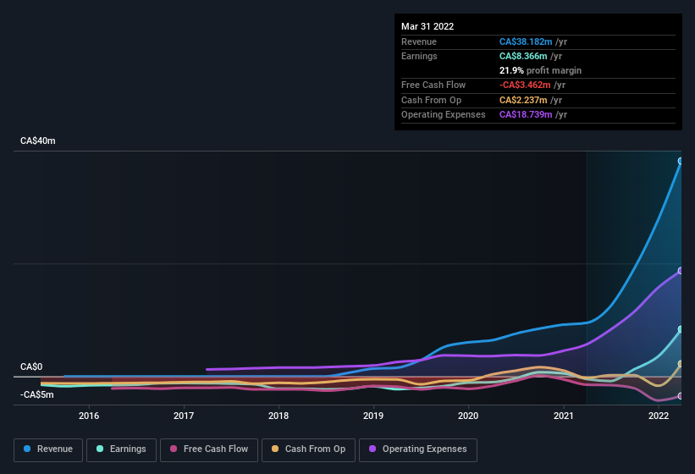Screen dimensions: 695x474
Task: Click the 2022 x-axis label
Action: (x=659, y=416)
